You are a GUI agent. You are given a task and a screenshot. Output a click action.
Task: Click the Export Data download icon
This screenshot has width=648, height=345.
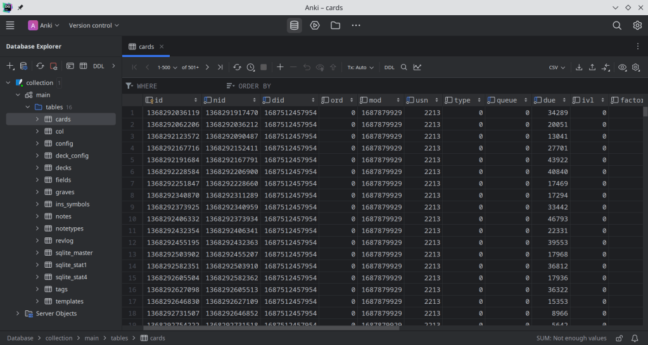579,67
